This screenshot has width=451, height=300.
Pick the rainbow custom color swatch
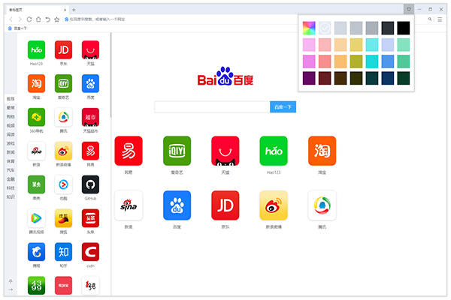pos(309,28)
